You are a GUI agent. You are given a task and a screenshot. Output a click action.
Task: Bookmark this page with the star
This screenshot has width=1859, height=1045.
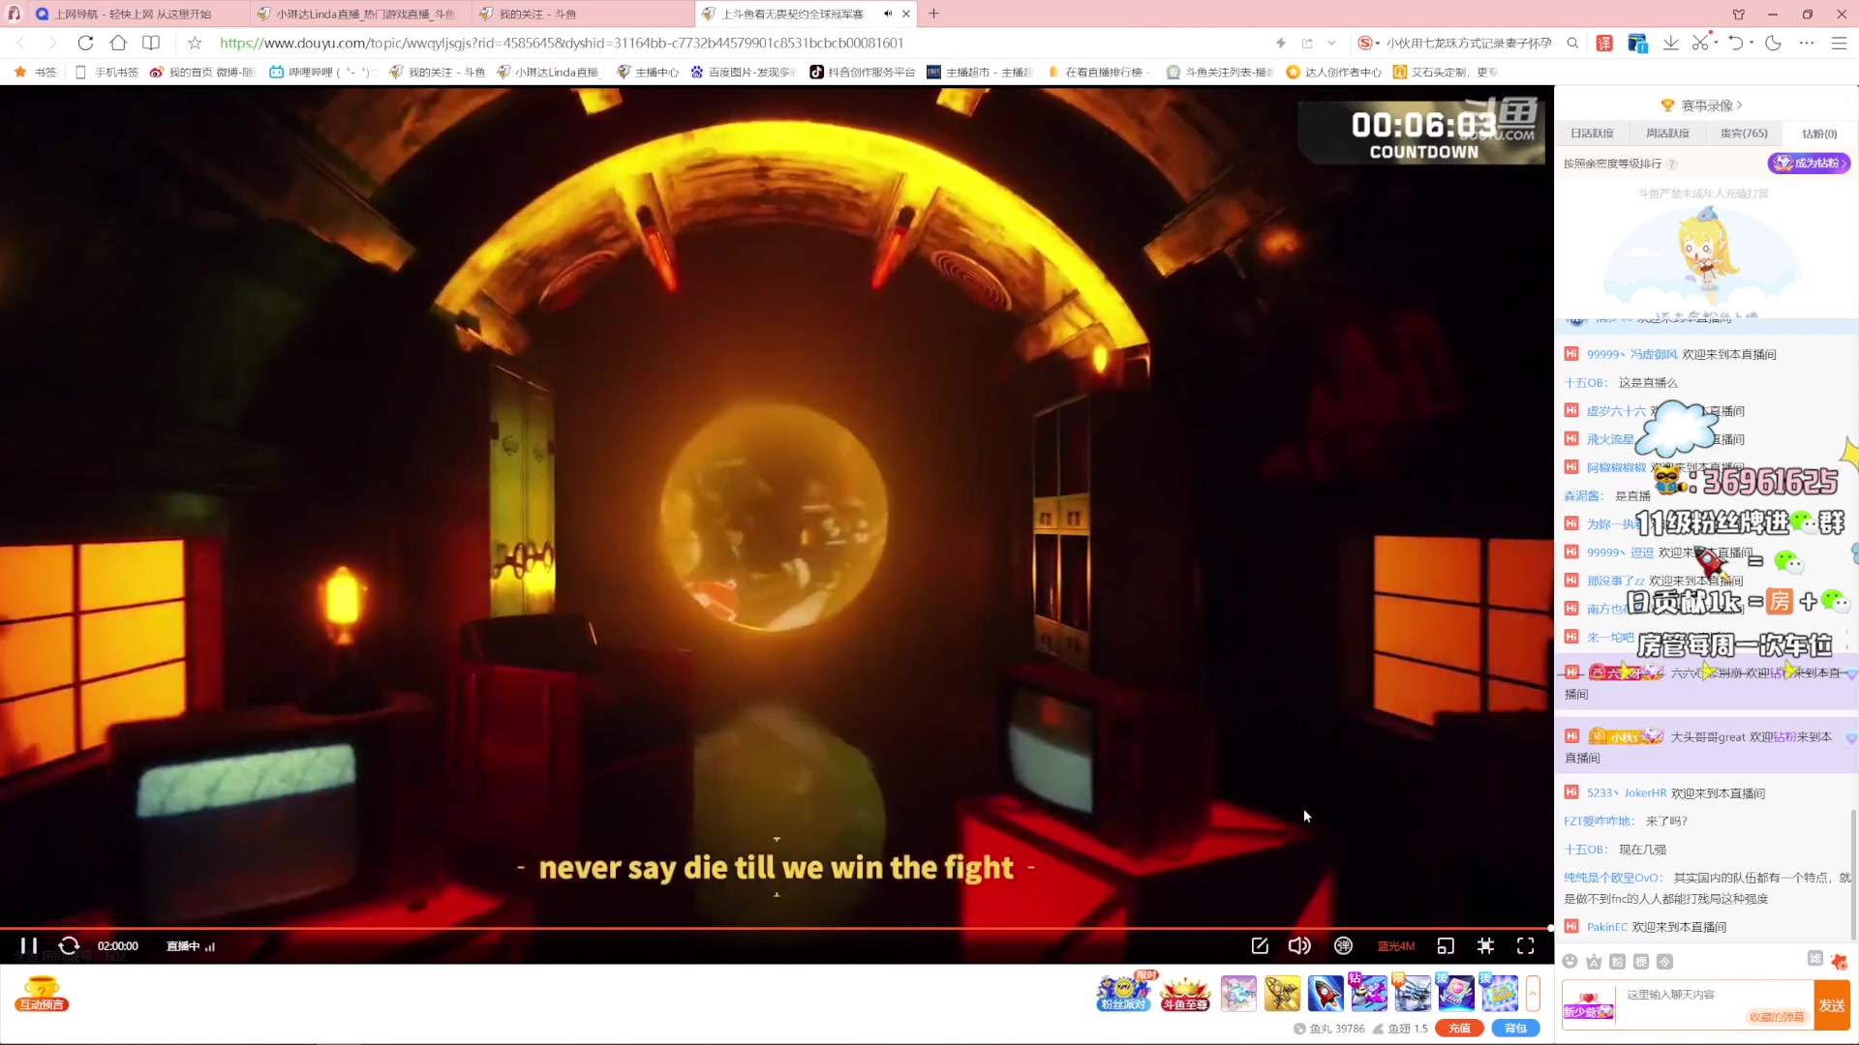tap(195, 43)
